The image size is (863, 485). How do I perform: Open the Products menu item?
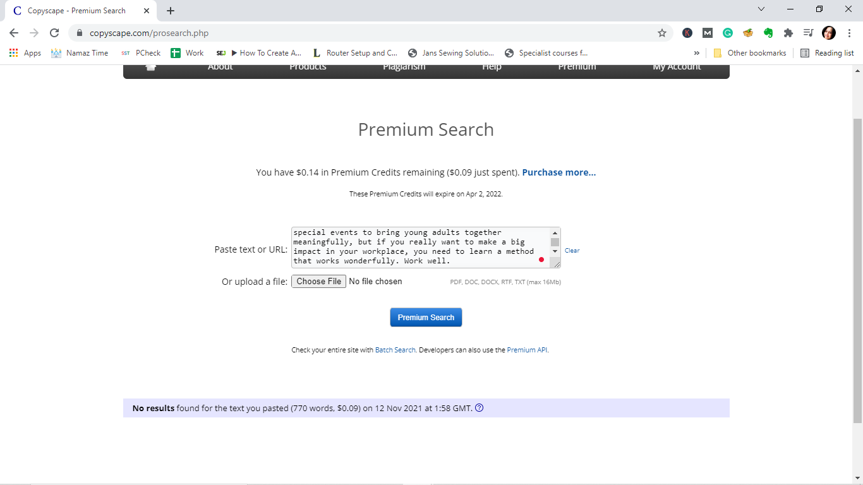point(308,67)
